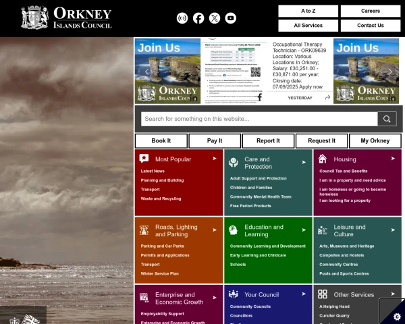Show next carousel slide with right chevron

[x=390, y=72]
